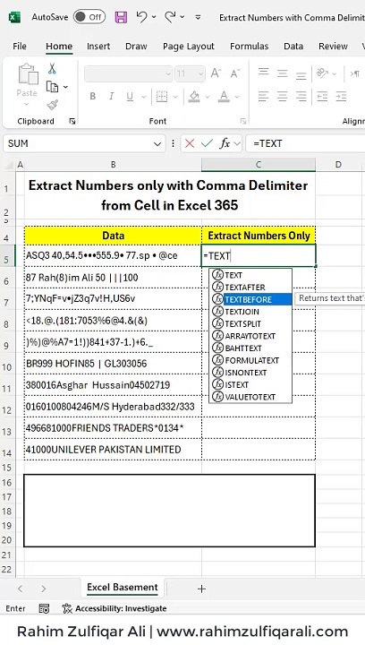The image size is (365, 645).
Task: Switch to the Home tab
Action: point(59,46)
